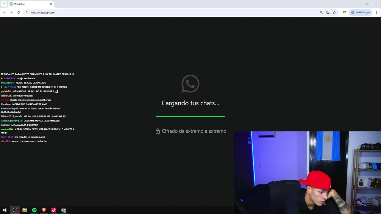Open the media controls icon in toolbar
This screenshot has width=381, height=214.
[x=344, y=12]
